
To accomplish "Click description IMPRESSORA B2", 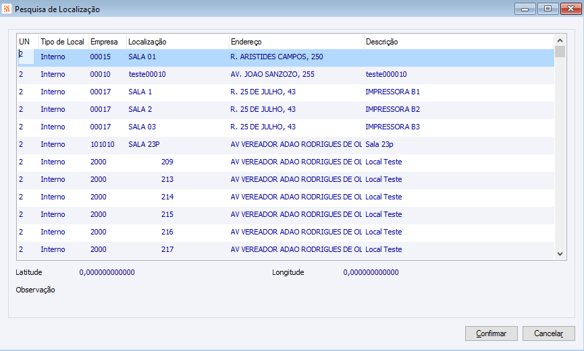I will 392,109.
